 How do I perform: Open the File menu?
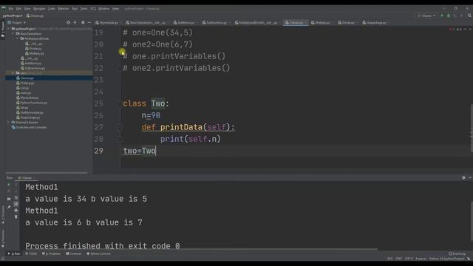(x=11, y=9)
